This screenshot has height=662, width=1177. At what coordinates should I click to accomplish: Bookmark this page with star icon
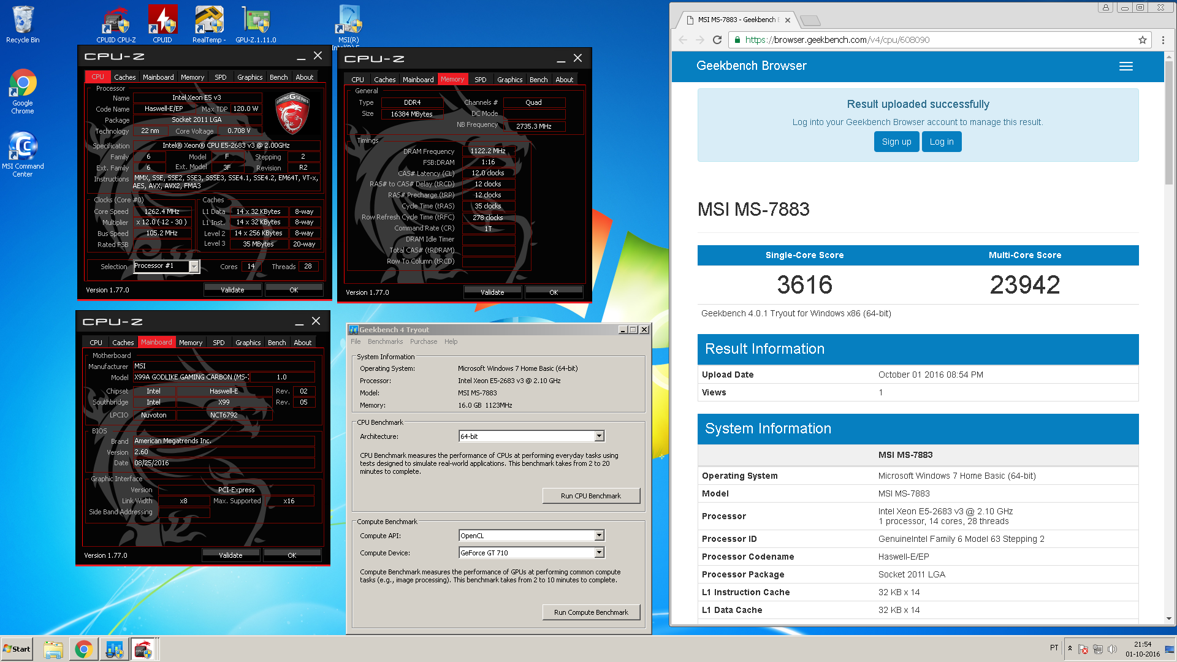click(x=1143, y=40)
